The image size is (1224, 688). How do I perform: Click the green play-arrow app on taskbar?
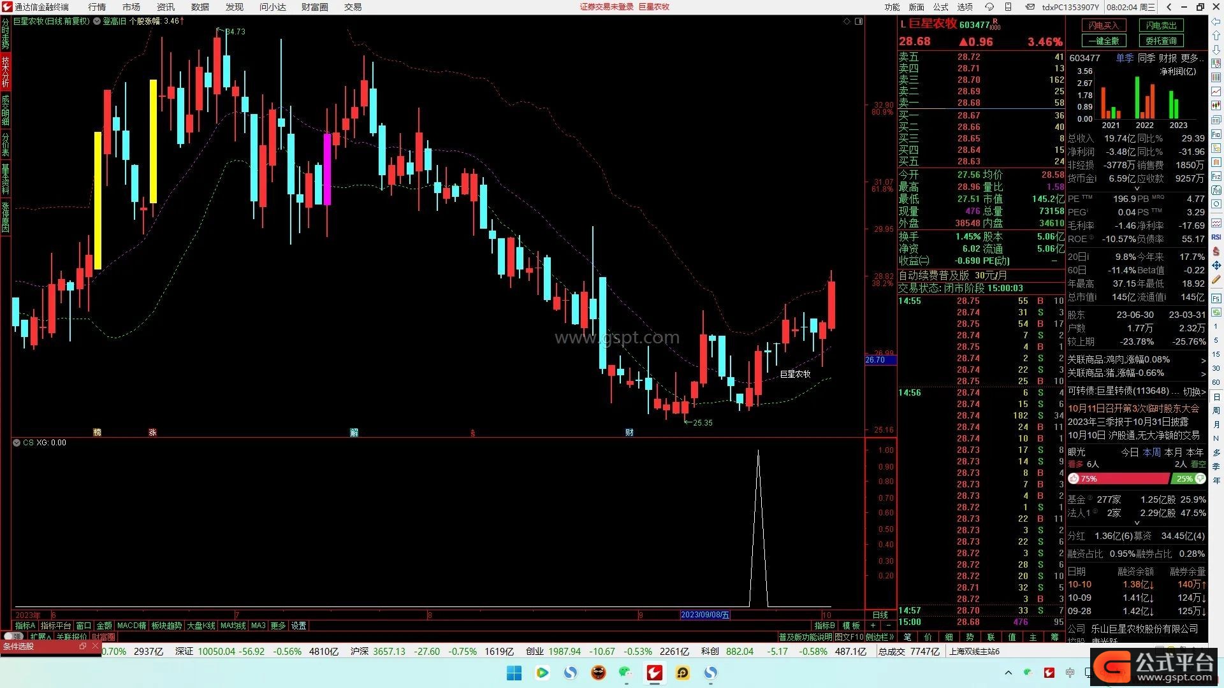543,673
